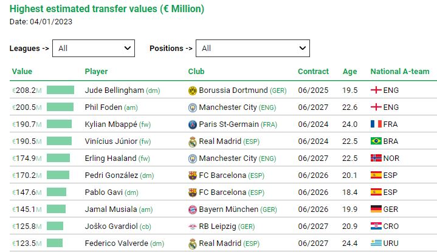
Task: Click the RB Leipzig club logo icon
Action: tap(193, 226)
